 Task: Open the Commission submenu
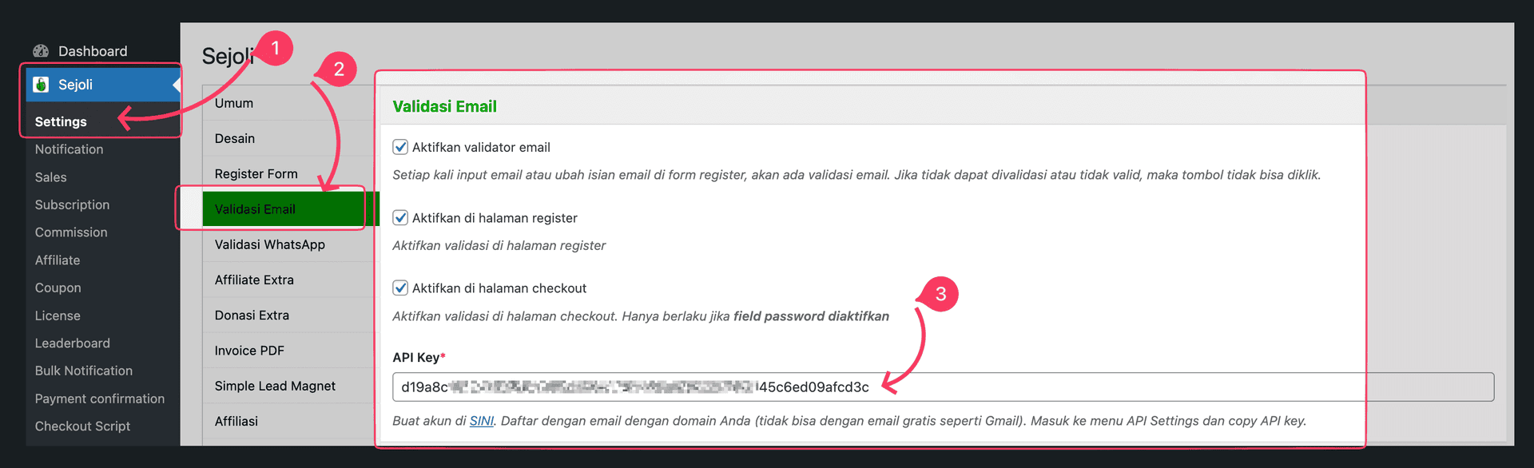coord(71,232)
